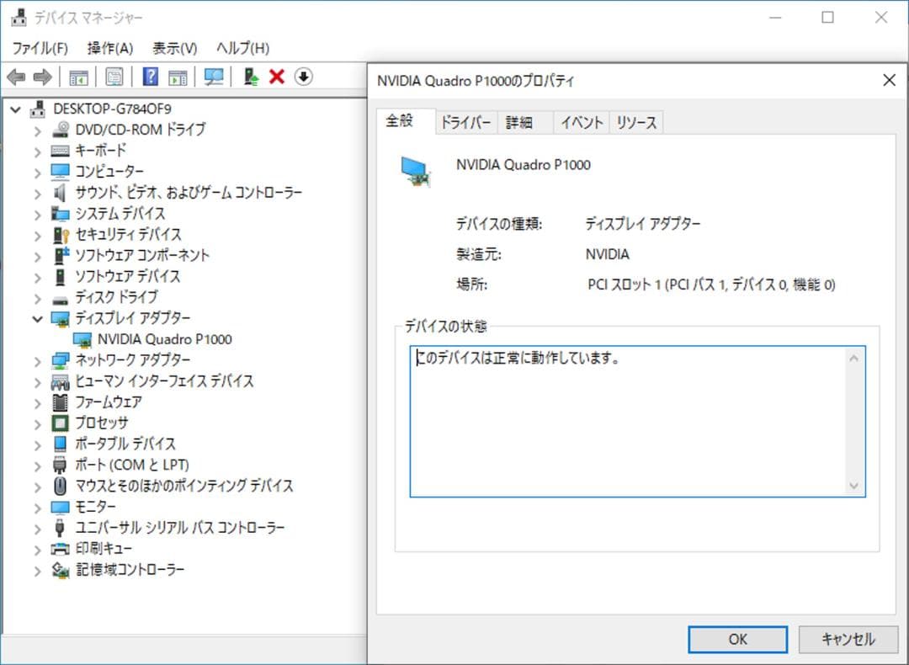Select the Update device driver toolbar icon
The width and height of the screenshot is (909, 665).
click(249, 77)
